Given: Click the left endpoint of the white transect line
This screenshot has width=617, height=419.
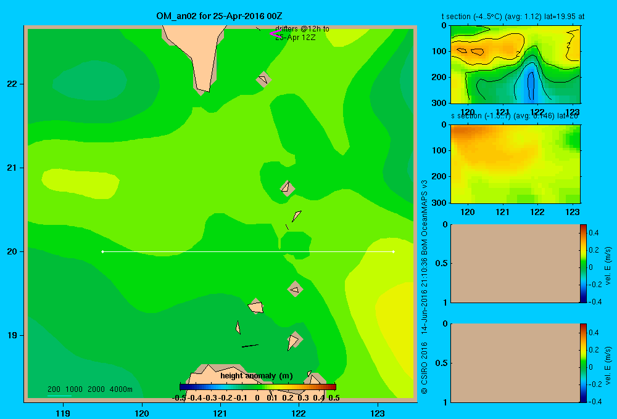Looking at the screenshot, I should click(102, 251).
